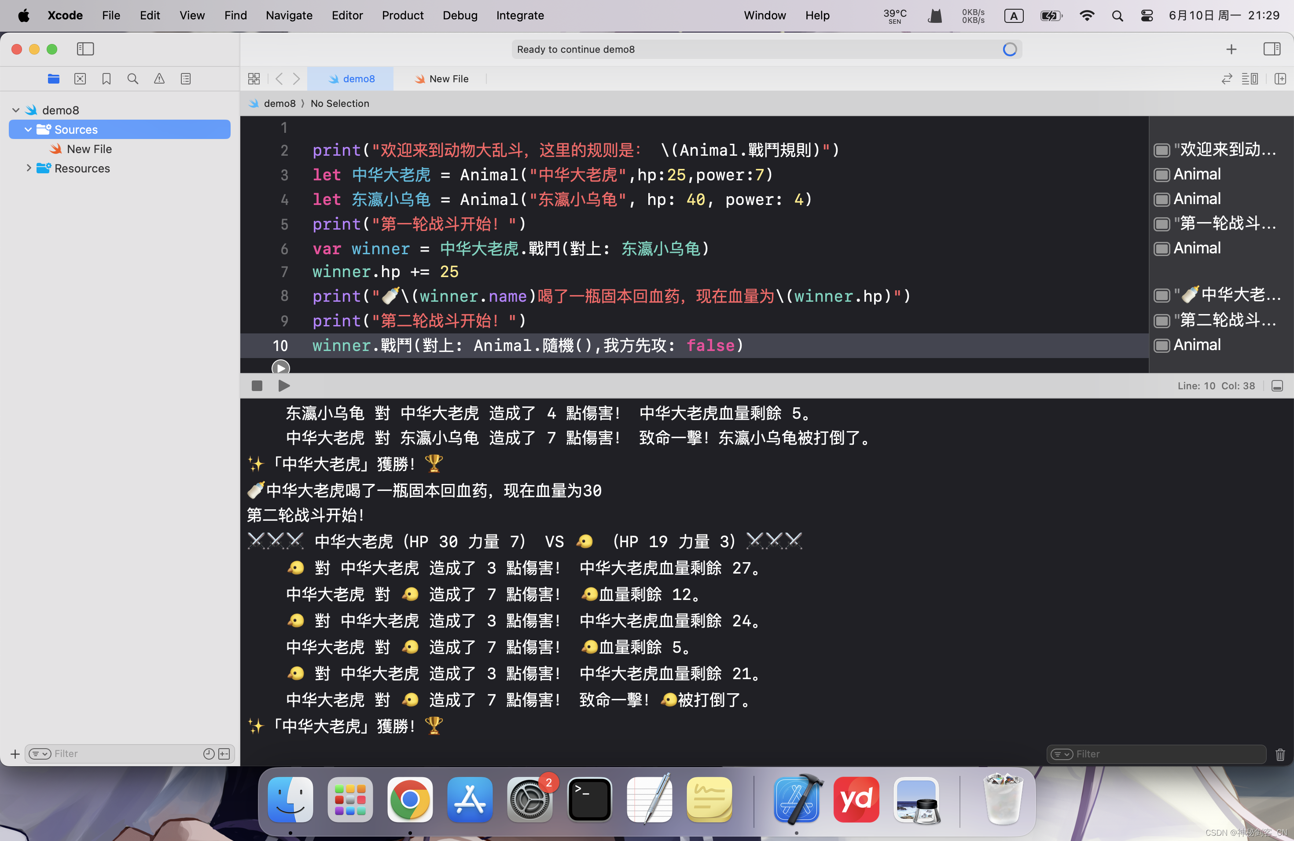Open the Issue navigator warning icon
Screen dimensions: 1294x841
[159, 79]
